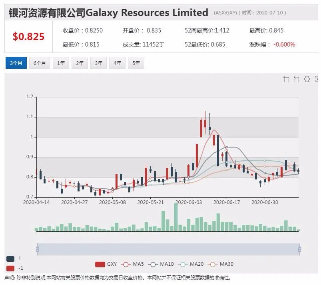321x285 pixels.
Task: Click the 52周最高价:1.412 value
Action: coord(207,30)
